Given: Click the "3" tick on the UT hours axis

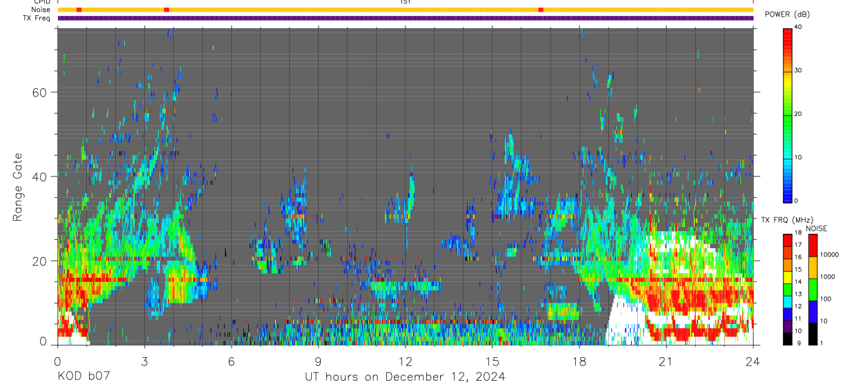Looking at the screenshot, I should click(x=144, y=361).
